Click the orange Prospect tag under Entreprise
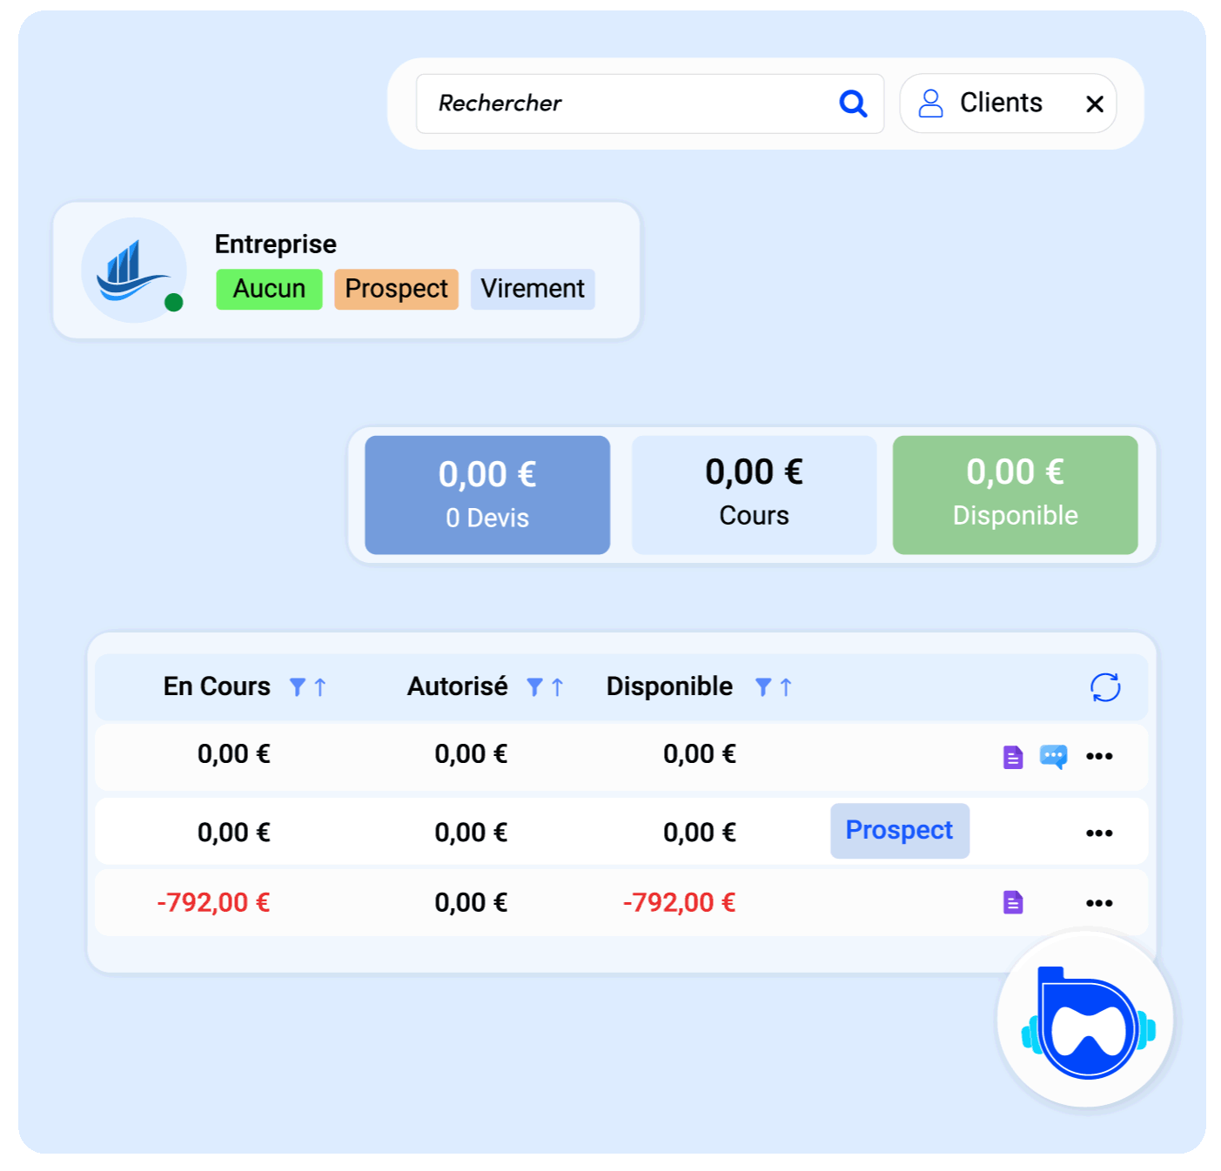The width and height of the screenshot is (1221, 1171). pyautogui.click(x=396, y=289)
